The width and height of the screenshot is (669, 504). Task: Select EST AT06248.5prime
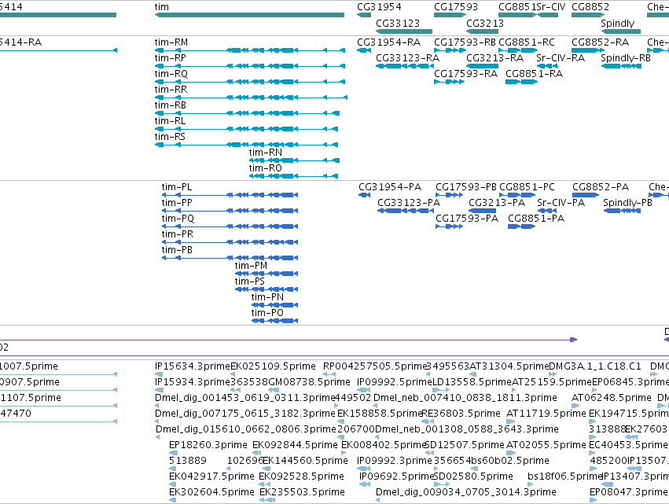coord(612,398)
